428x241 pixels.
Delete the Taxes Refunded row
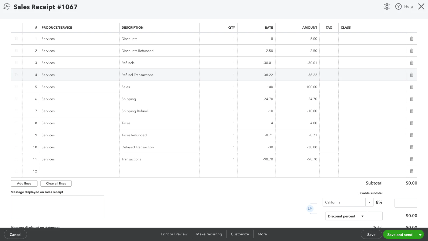click(412, 135)
